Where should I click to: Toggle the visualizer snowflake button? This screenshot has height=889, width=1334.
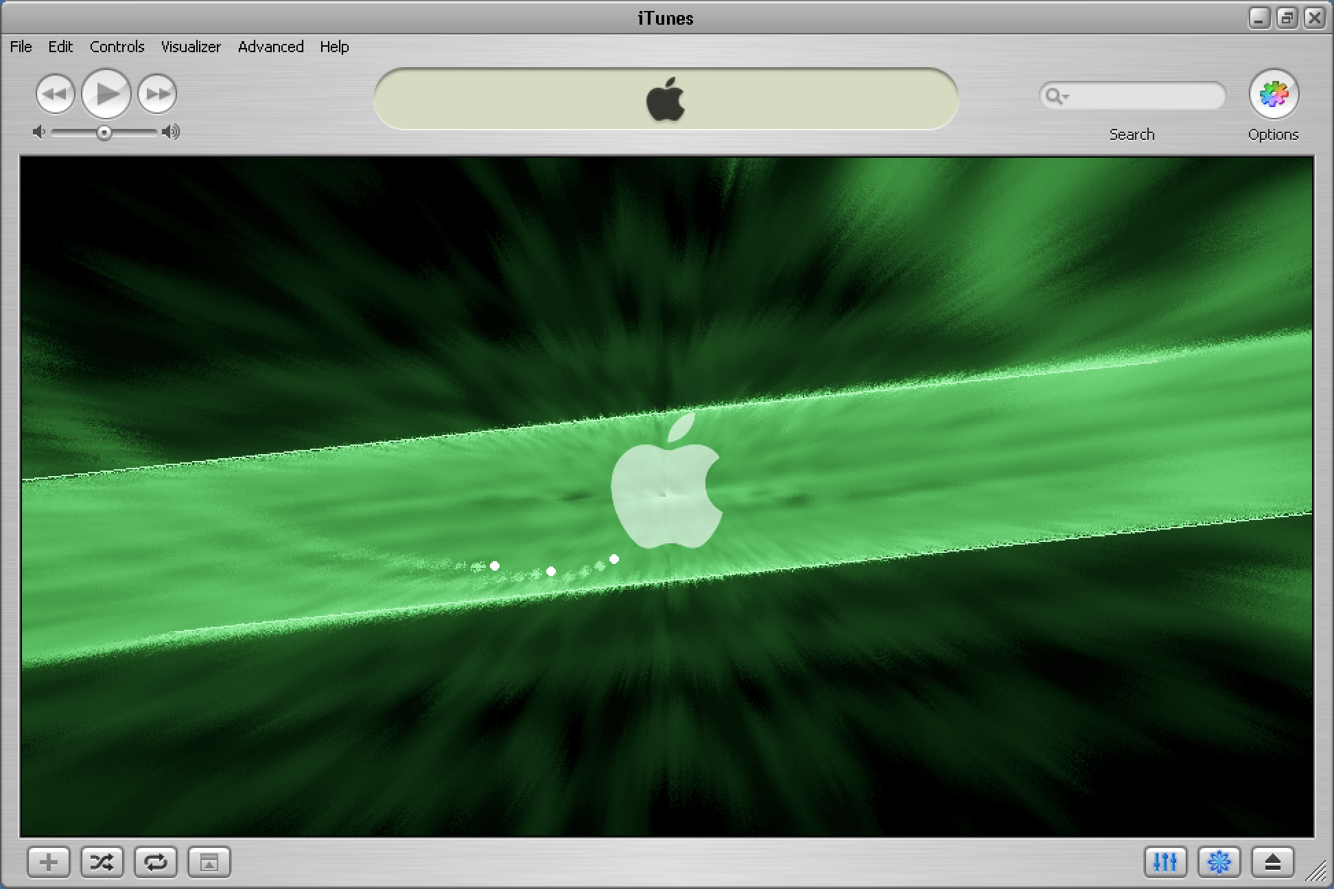[1219, 862]
